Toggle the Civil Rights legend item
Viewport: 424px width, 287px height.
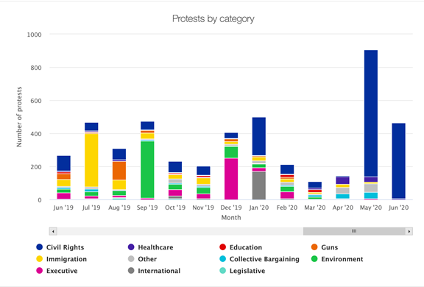click(60, 247)
